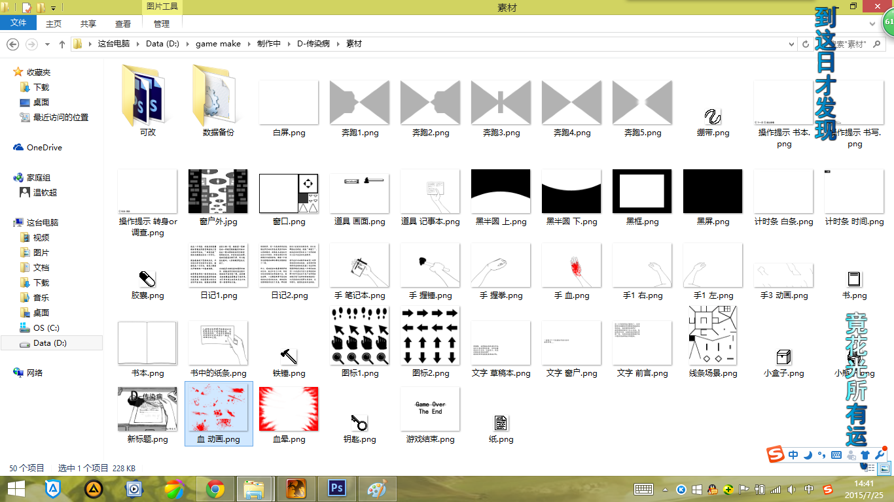
Task: Open the 胶囊.png capsule icon file
Action: [147, 279]
